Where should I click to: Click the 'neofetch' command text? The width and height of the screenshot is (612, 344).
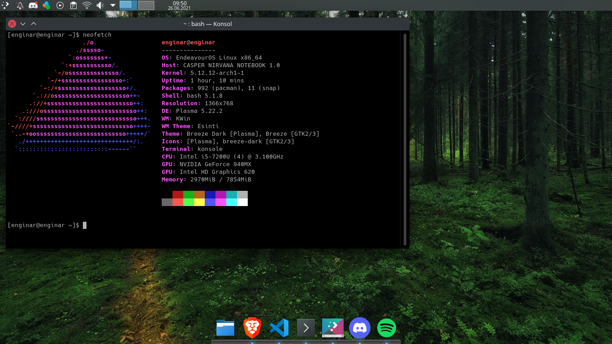97,35
